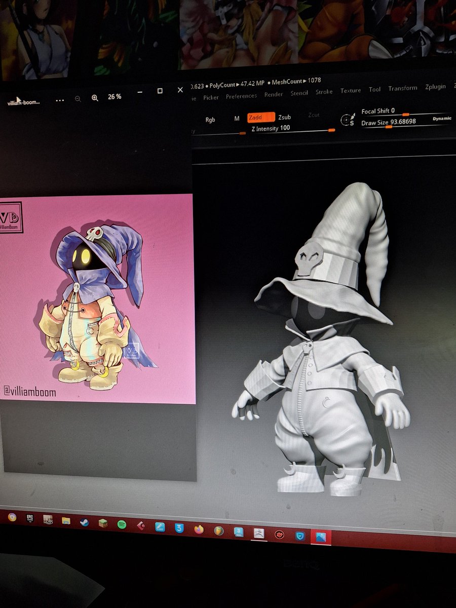Click the villiam-boom file name title
Image resolution: width=456 pixels, height=608 pixels.
23,102
